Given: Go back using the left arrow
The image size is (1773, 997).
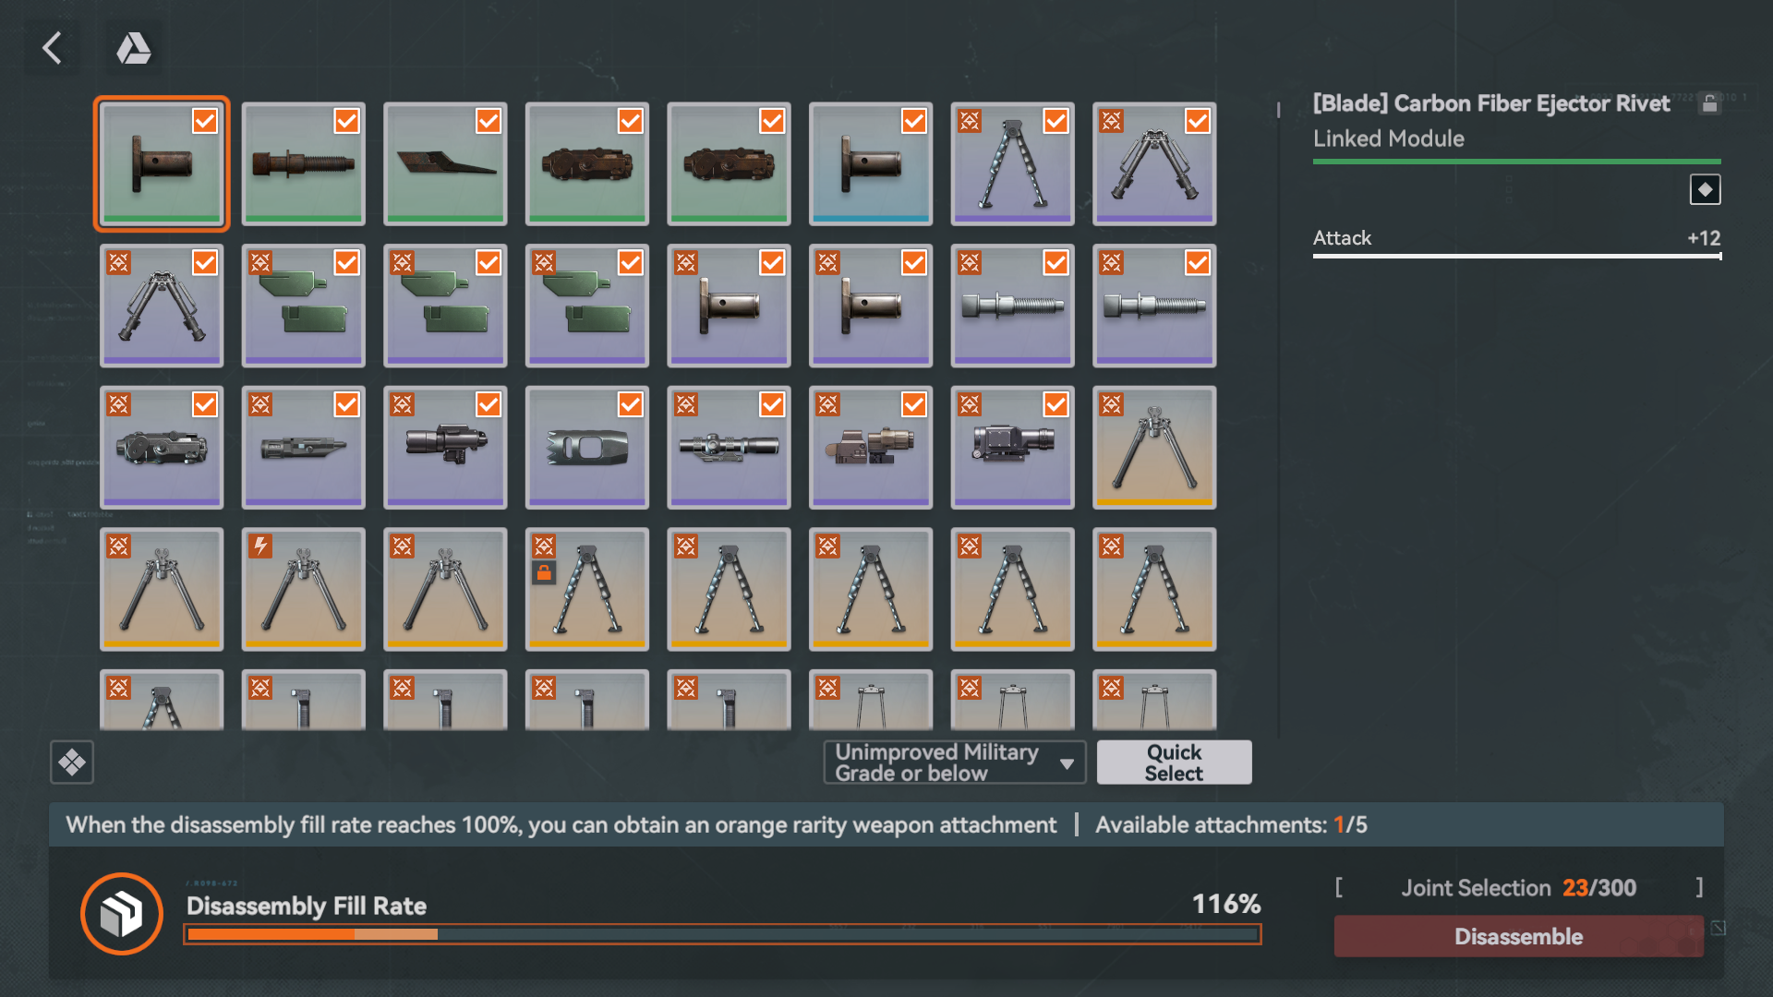Looking at the screenshot, I should [x=53, y=48].
